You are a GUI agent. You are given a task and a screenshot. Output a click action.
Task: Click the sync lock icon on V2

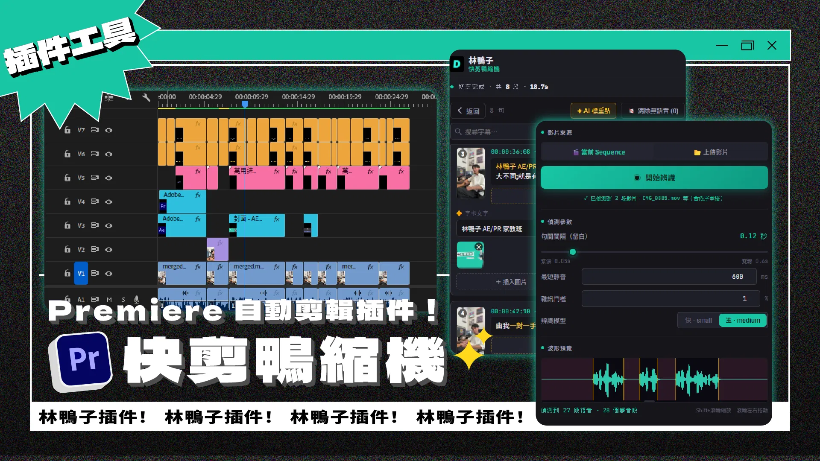[x=95, y=249]
